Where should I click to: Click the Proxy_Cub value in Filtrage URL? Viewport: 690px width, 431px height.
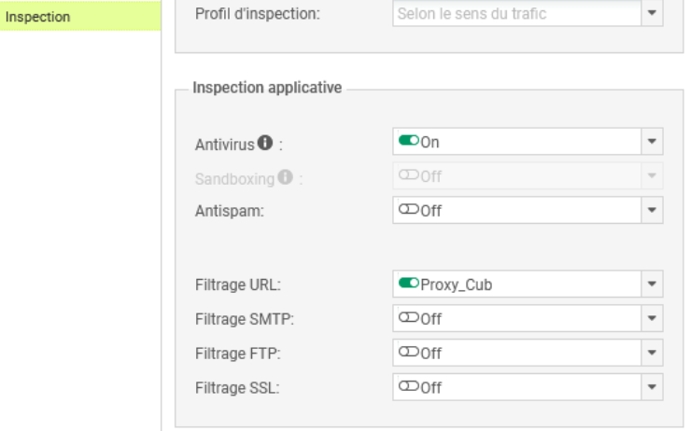[x=458, y=285]
